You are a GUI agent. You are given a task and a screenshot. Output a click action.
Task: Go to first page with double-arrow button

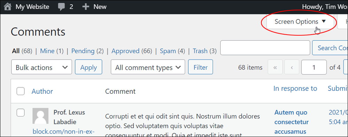pos(275,67)
